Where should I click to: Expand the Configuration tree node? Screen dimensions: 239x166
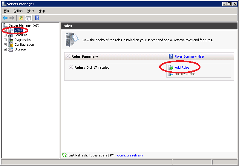pyautogui.click(x=5, y=44)
